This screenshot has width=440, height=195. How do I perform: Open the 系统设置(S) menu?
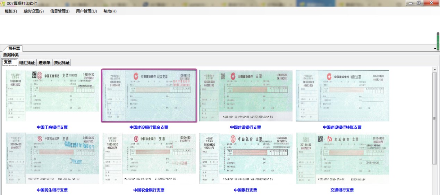coord(34,11)
